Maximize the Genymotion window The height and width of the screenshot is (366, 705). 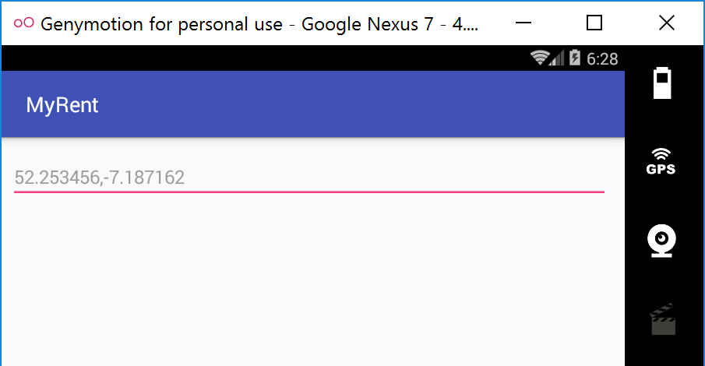tap(594, 23)
